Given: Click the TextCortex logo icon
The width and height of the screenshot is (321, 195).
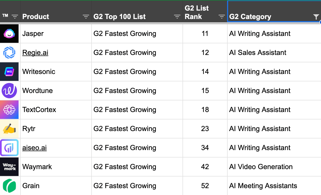Looking at the screenshot, I should point(9,110).
